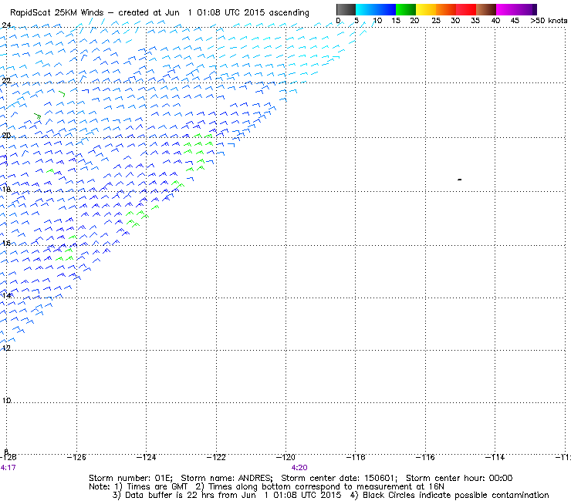The height and width of the screenshot is (501, 571).
Task: Click the latitude label '24' on the left axis
Action: (6, 25)
